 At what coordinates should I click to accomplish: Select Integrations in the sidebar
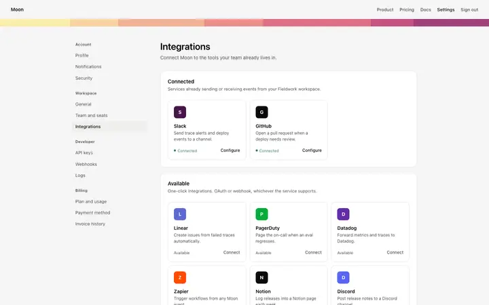coord(109,127)
